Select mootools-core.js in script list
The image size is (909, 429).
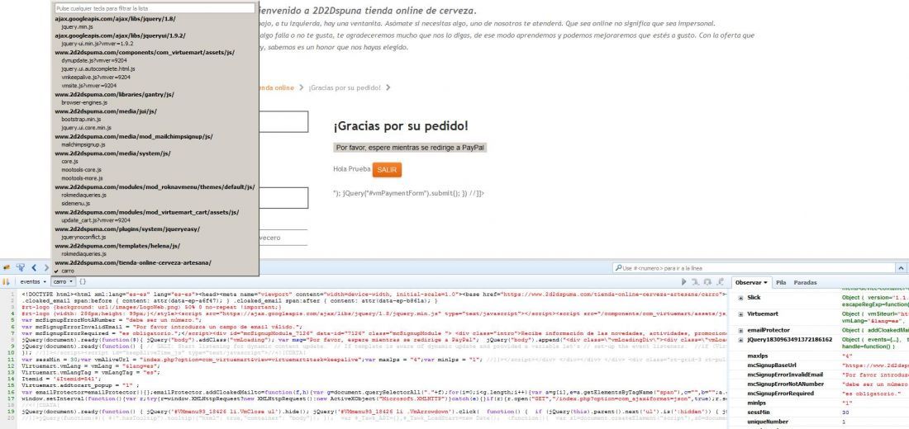pos(81,170)
